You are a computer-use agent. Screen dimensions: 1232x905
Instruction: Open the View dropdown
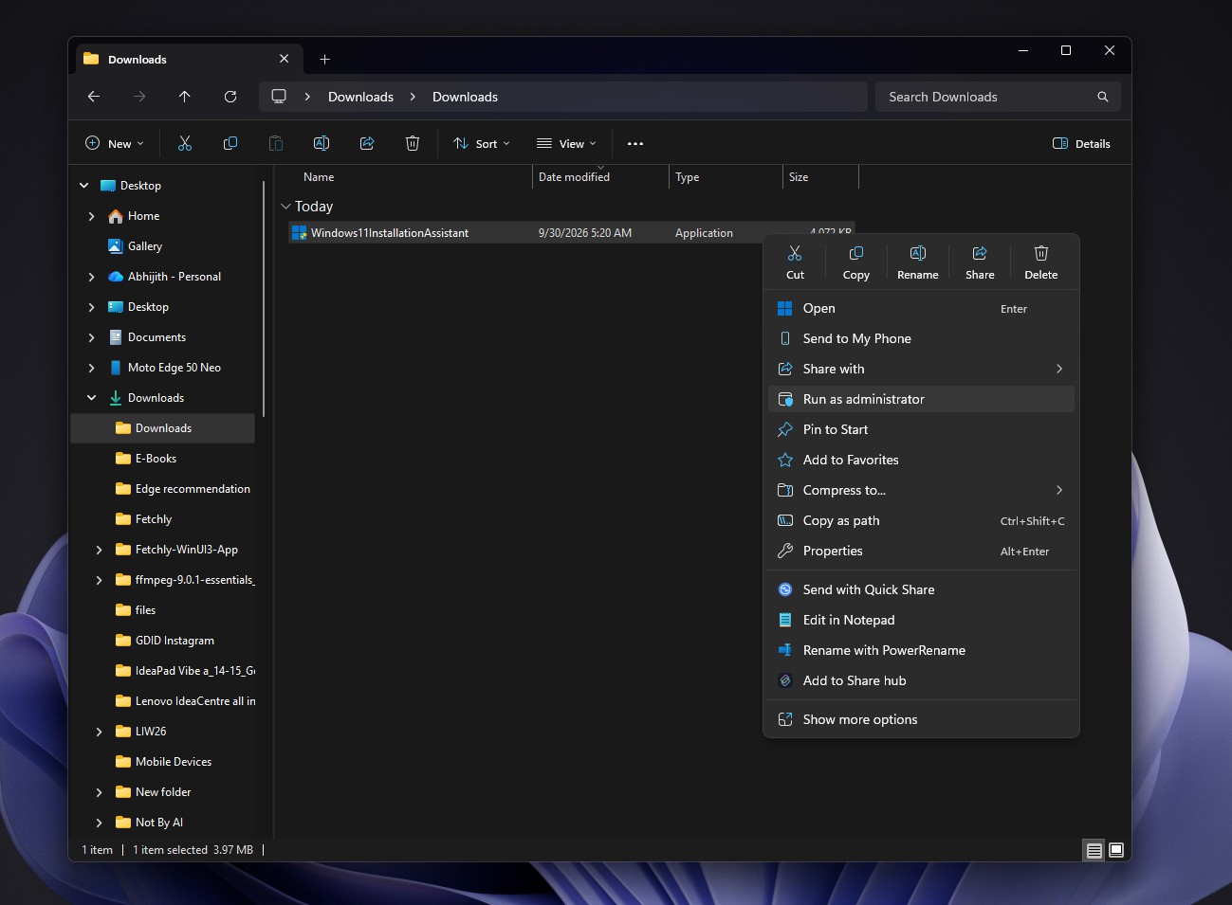[x=566, y=143]
